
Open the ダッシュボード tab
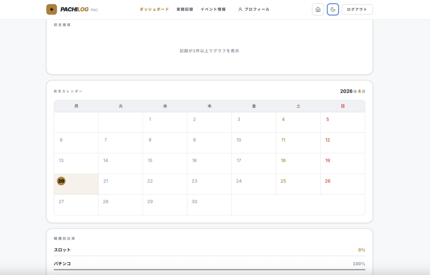click(154, 9)
